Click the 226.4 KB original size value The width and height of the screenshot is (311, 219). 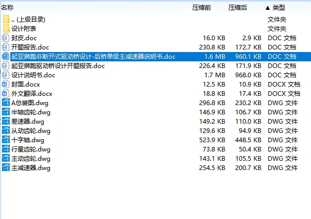[x=212, y=66]
